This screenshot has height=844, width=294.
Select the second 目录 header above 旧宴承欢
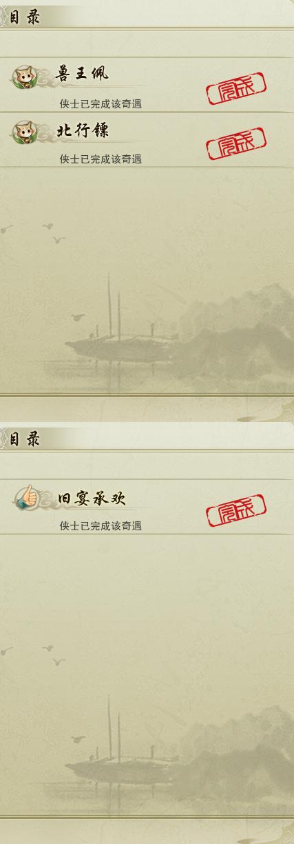(24, 439)
